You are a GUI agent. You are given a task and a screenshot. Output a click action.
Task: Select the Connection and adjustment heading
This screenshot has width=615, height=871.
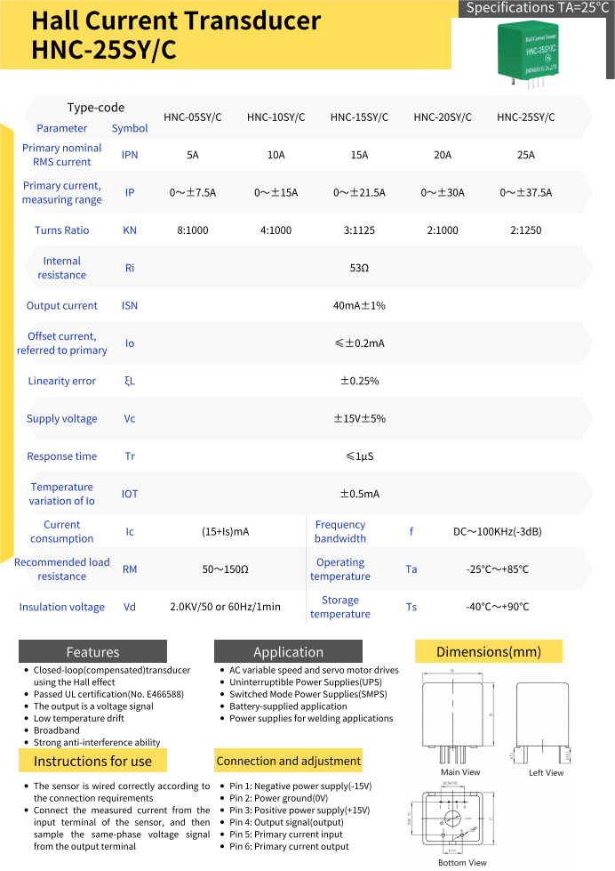pos(288,761)
